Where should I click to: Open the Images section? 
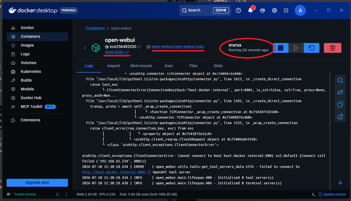(37, 45)
